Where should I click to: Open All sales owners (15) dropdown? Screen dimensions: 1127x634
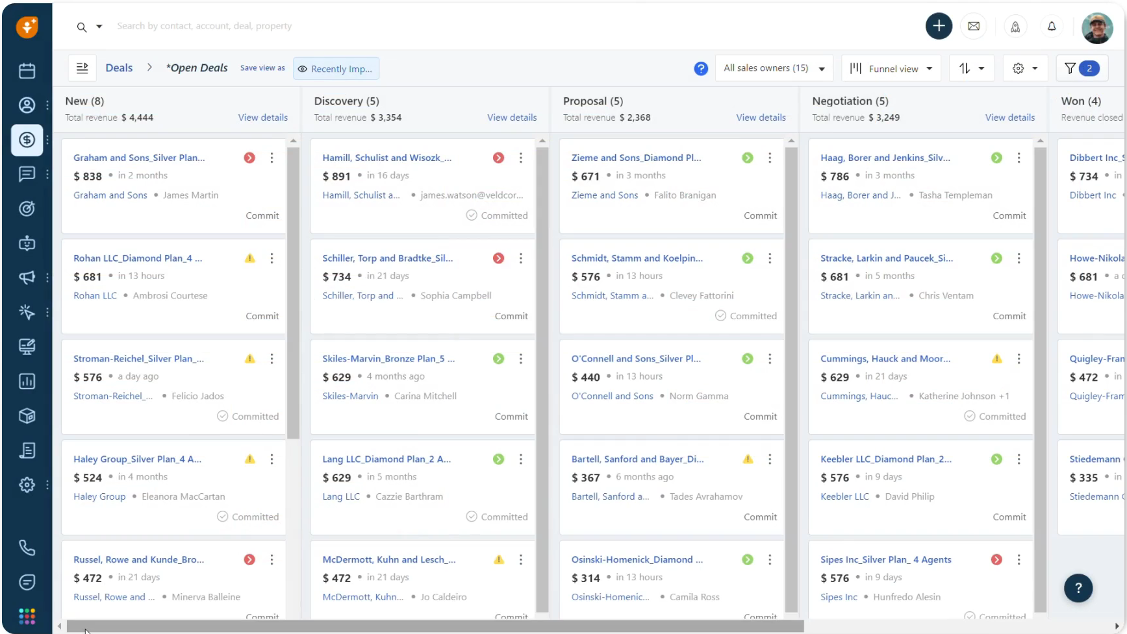click(x=774, y=68)
